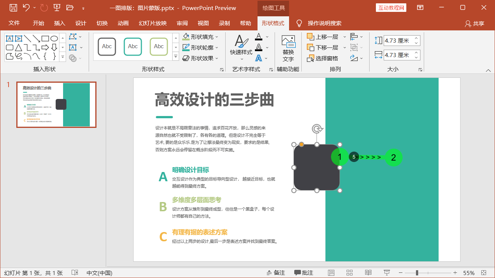This screenshot has width=495, height=278.
Task: Start slideshow from beginning via quick access icon
Action: coord(57,7)
